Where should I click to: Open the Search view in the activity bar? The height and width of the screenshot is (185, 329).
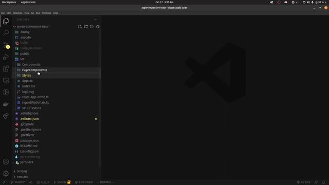[x=6, y=33]
